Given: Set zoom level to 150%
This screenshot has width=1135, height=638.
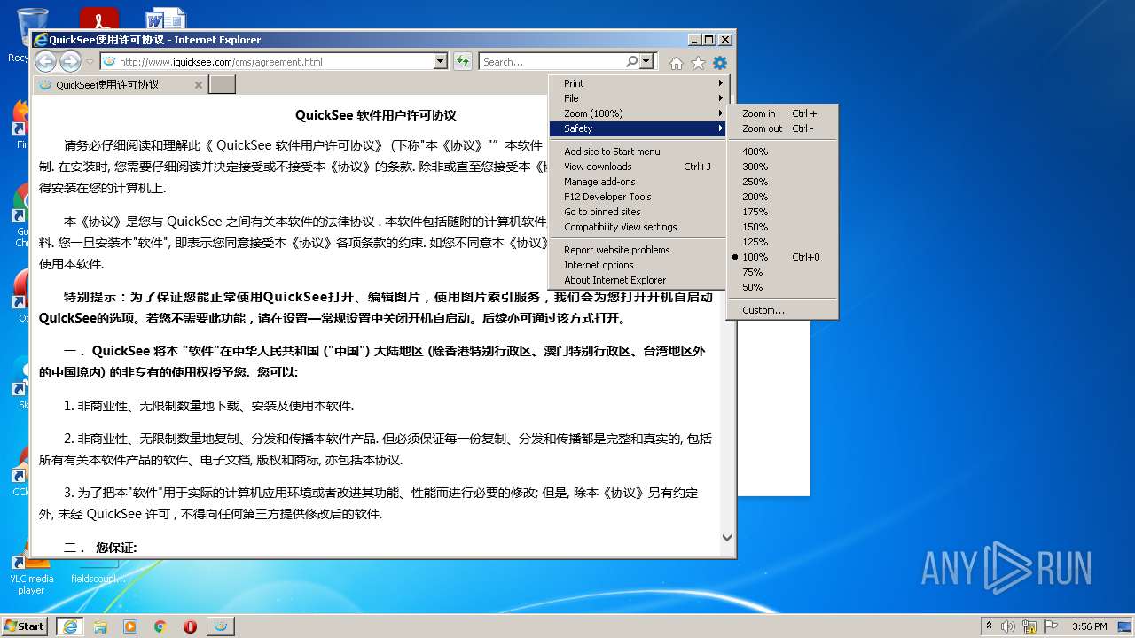Looking at the screenshot, I should click(x=782, y=227).
